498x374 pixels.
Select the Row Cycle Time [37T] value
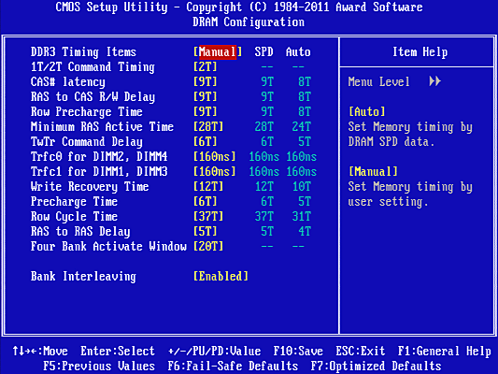pos(208,216)
